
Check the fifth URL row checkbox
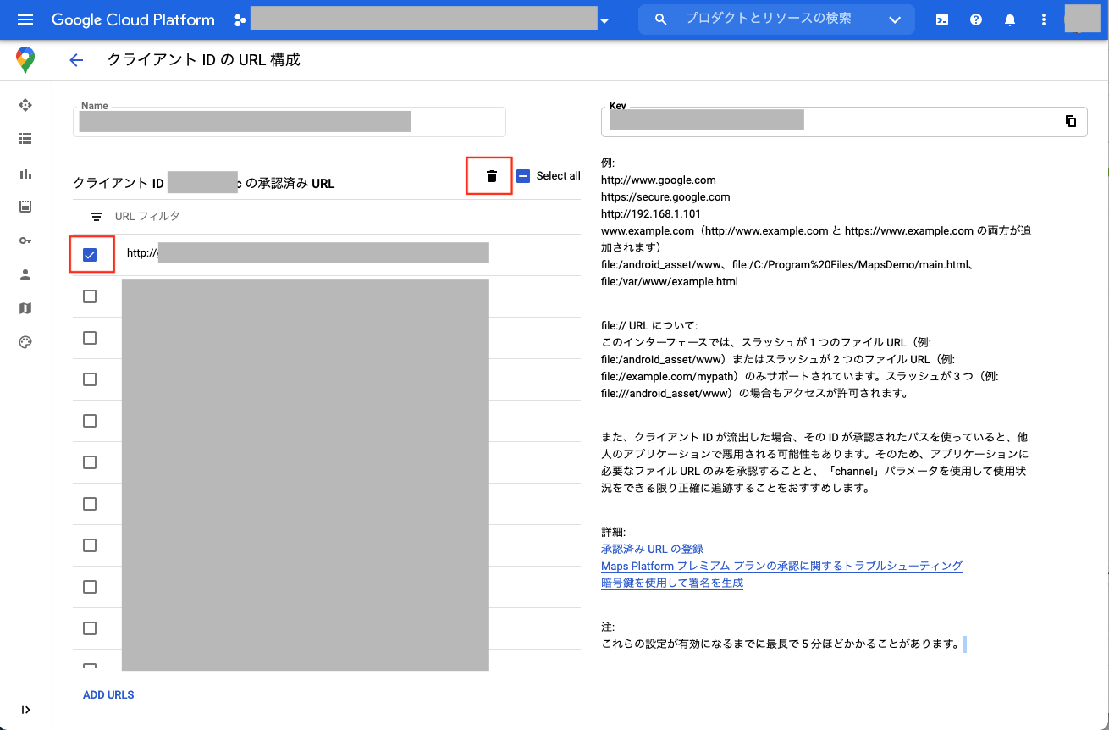tap(90, 421)
